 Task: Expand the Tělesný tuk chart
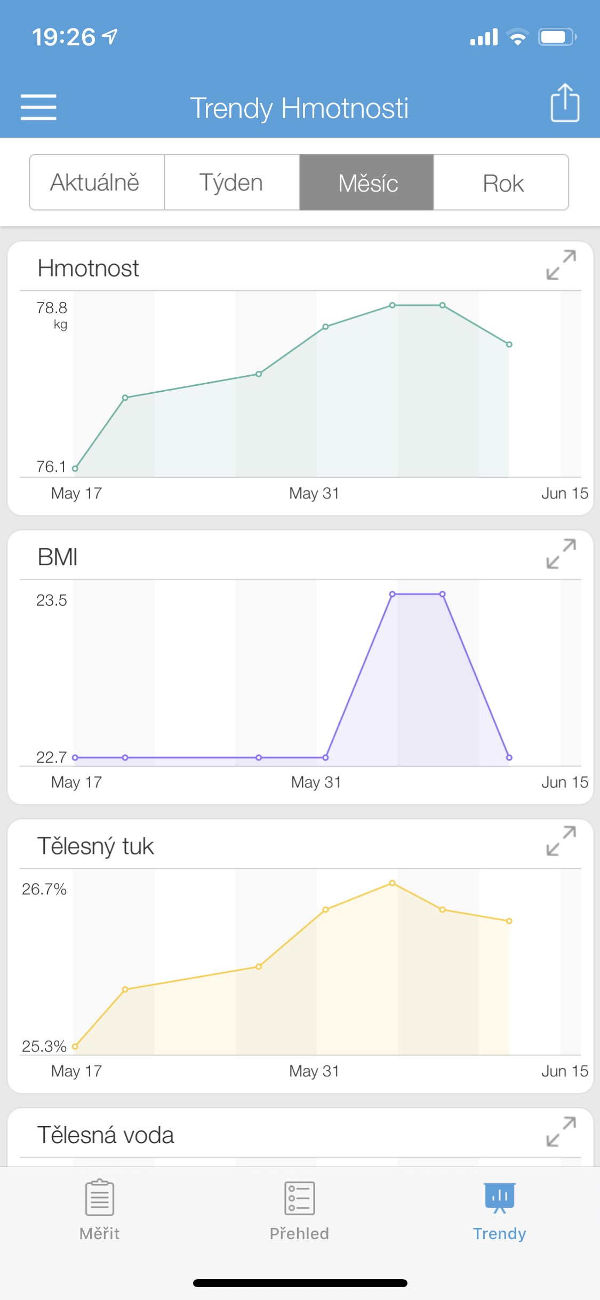point(561,842)
